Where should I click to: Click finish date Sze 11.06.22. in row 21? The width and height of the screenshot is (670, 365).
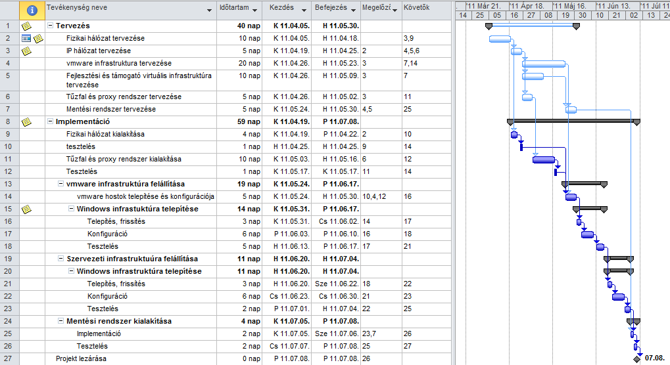click(x=337, y=284)
